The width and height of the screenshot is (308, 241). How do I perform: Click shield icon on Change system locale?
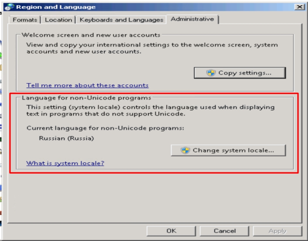[185, 151]
